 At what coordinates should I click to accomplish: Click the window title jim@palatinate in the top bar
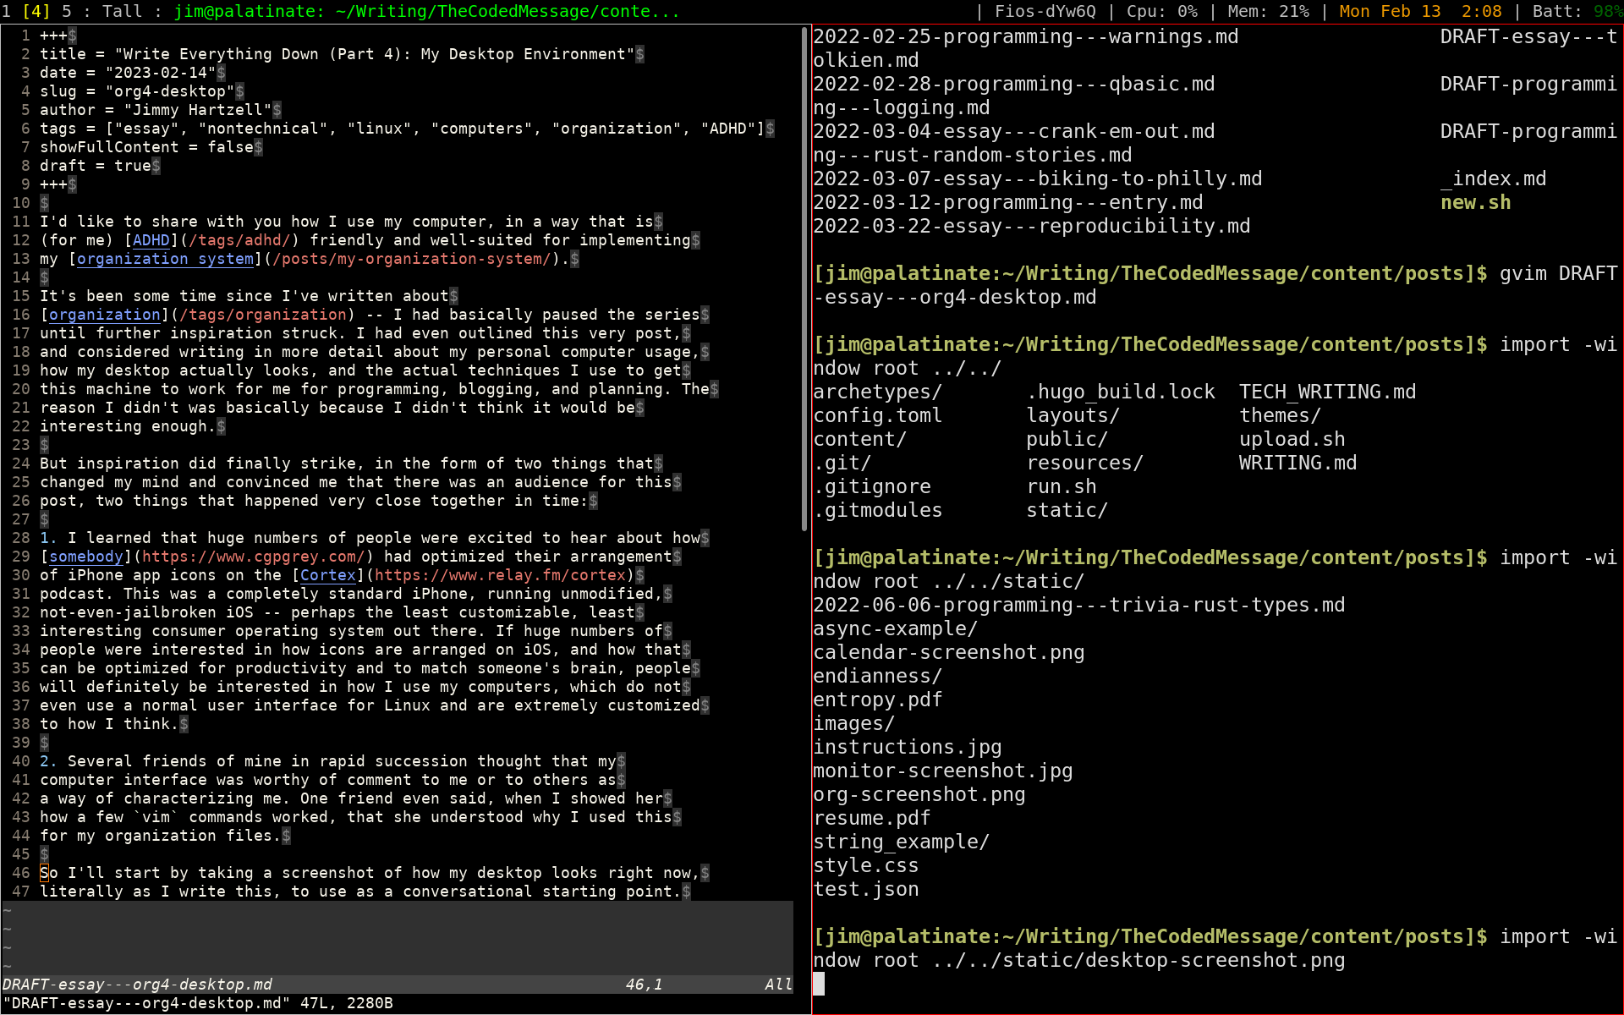[x=426, y=11]
